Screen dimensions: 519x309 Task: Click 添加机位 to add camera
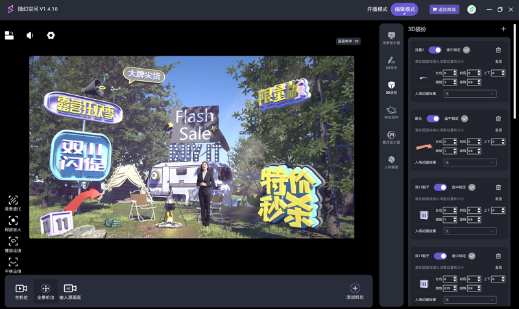(355, 292)
